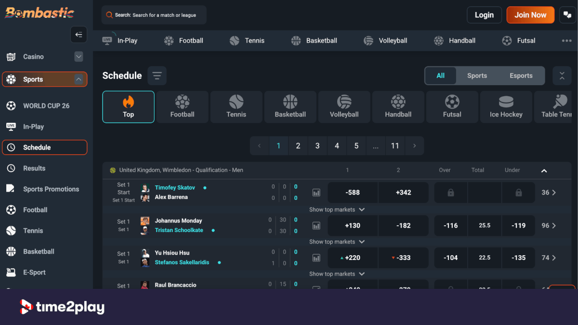Viewport: 578px width, 325px height.
Task: Go to next schedule page arrow
Action: click(415, 146)
